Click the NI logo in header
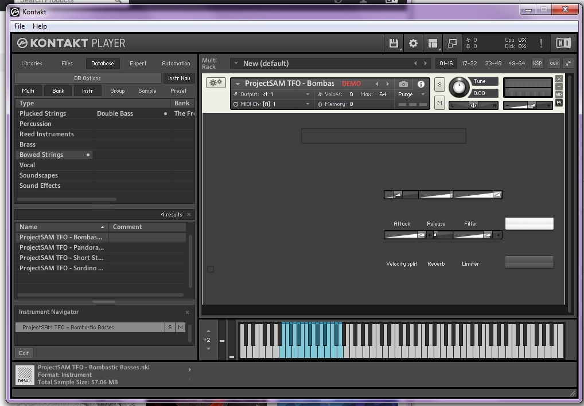The width and height of the screenshot is (584, 406). (x=563, y=43)
